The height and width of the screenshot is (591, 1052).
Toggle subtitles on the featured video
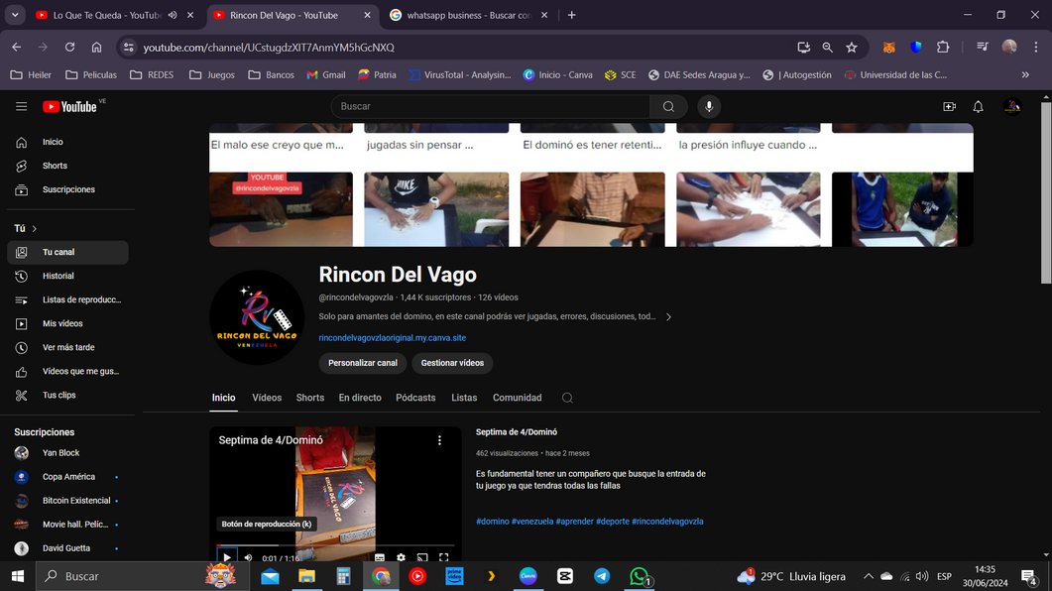point(379,557)
